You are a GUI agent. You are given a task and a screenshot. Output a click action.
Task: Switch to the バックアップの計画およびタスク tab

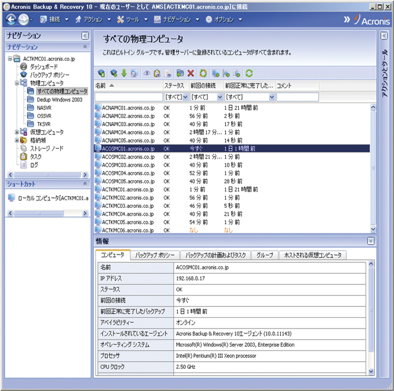click(x=215, y=255)
